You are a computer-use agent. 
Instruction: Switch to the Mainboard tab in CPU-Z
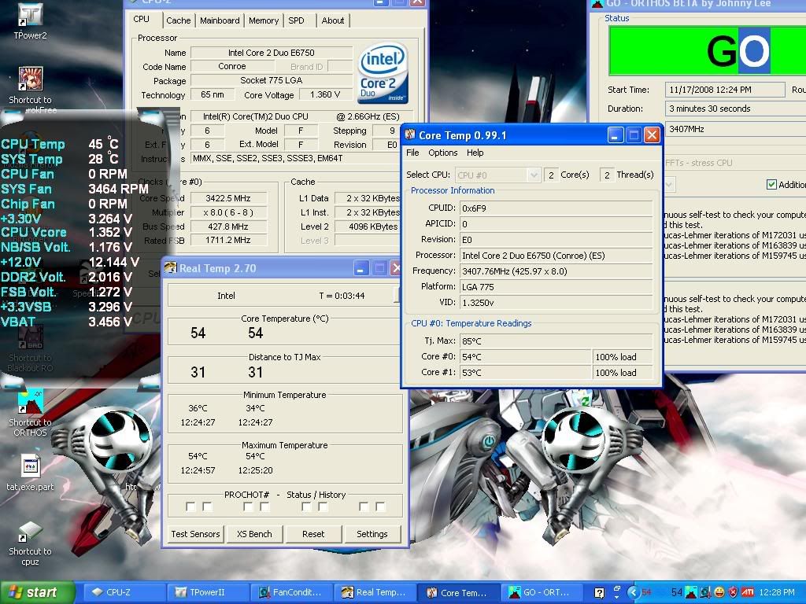click(x=220, y=20)
